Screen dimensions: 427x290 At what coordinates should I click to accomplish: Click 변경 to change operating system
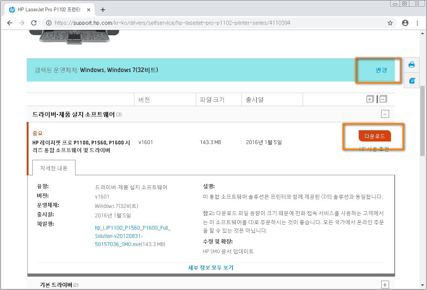[x=381, y=70]
